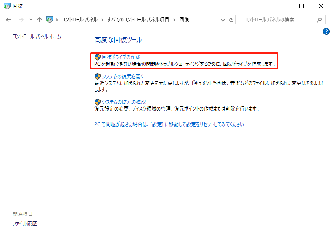
Task: Click the search magnifier icon
Action: click(319, 20)
